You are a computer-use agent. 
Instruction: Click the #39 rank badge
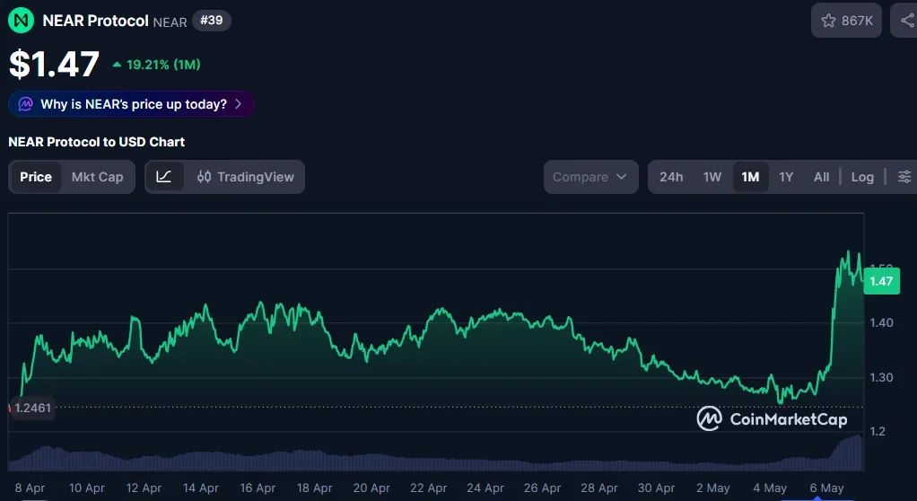[x=211, y=21]
